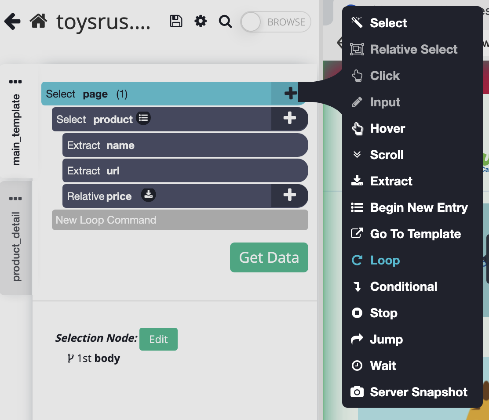Choose Go To Template menu option
489x420 pixels.
tap(415, 234)
